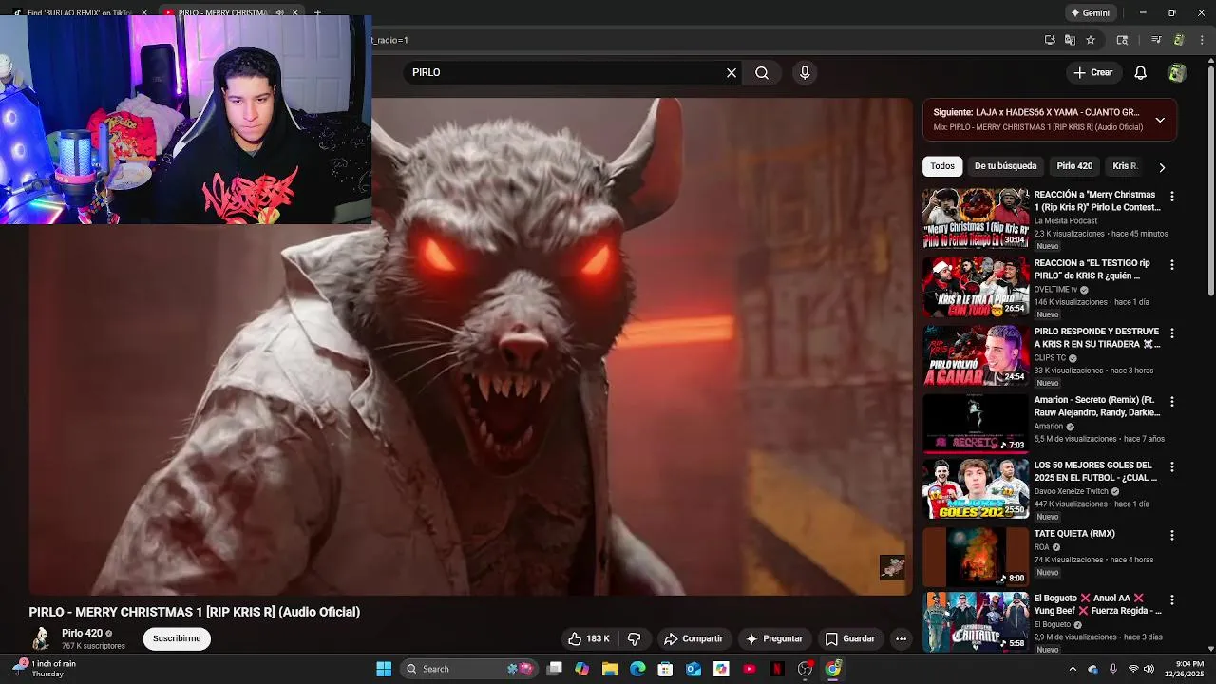Viewport: 1216px width, 684px height.
Task: Open the weather widget 1 inch of rain
Action: pyautogui.click(x=46, y=669)
